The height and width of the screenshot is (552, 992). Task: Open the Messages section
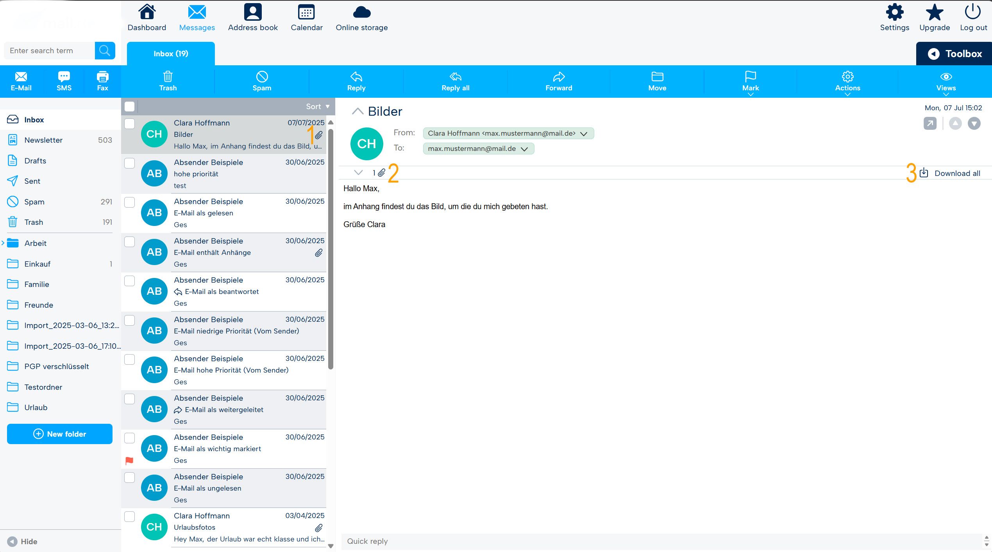click(197, 18)
